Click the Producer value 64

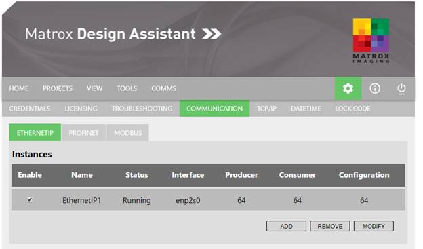241,200
